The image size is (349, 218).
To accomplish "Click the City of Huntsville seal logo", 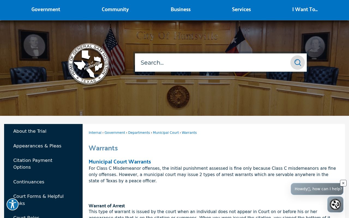I will (x=88, y=64).
